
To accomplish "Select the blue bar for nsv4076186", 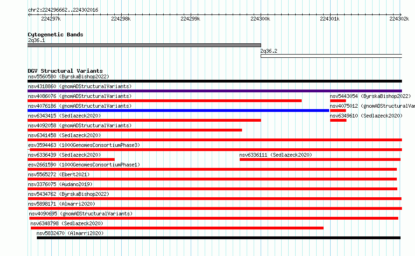I will 179,111.
